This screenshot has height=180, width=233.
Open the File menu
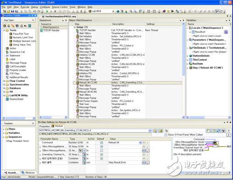3,7
